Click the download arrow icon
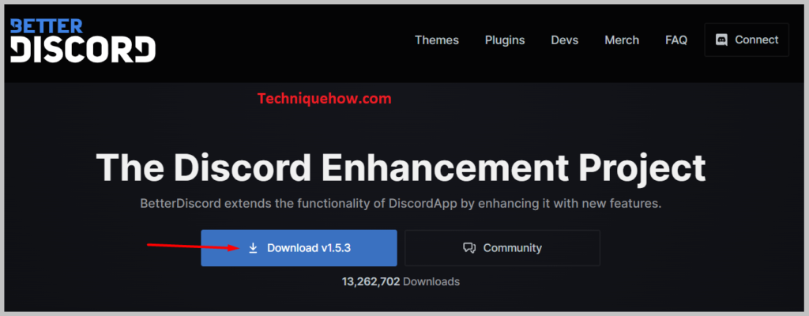Screen dimensions: 809x316 pyautogui.click(x=253, y=248)
